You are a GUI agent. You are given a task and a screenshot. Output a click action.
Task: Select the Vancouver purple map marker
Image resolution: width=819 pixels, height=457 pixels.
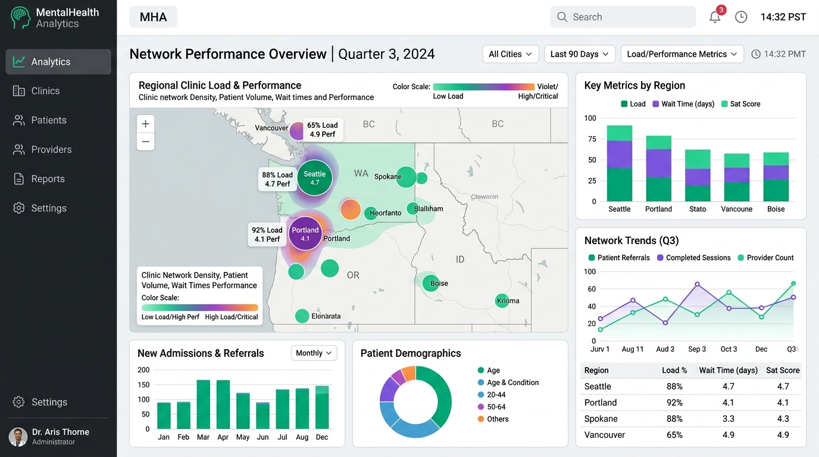(296, 130)
